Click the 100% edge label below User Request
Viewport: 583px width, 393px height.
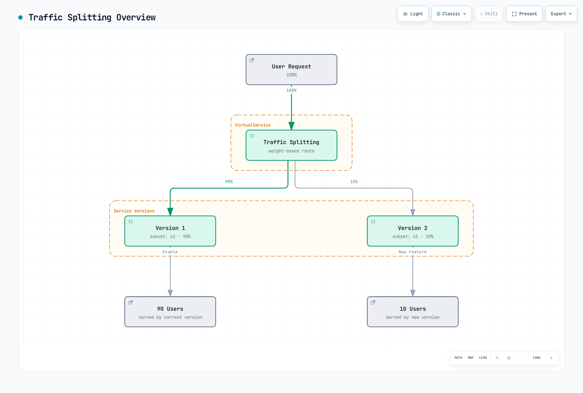[x=291, y=90]
